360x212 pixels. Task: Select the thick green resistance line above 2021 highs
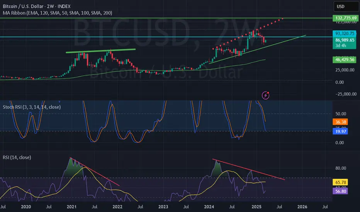coord(100,50)
